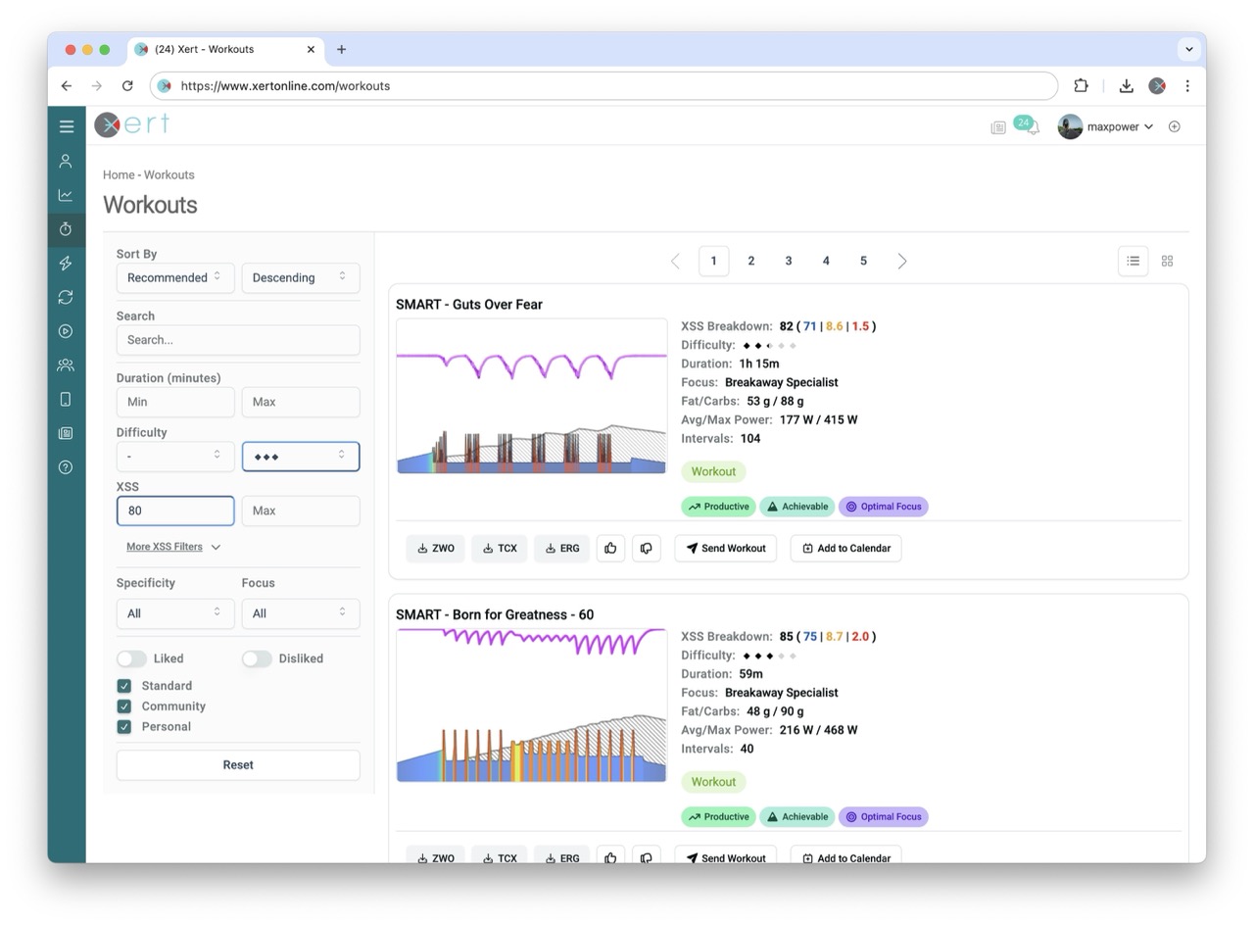Image resolution: width=1254 pixels, height=925 pixels.
Task: Enable the Liked toggle filter
Action: (x=131, y=658)
